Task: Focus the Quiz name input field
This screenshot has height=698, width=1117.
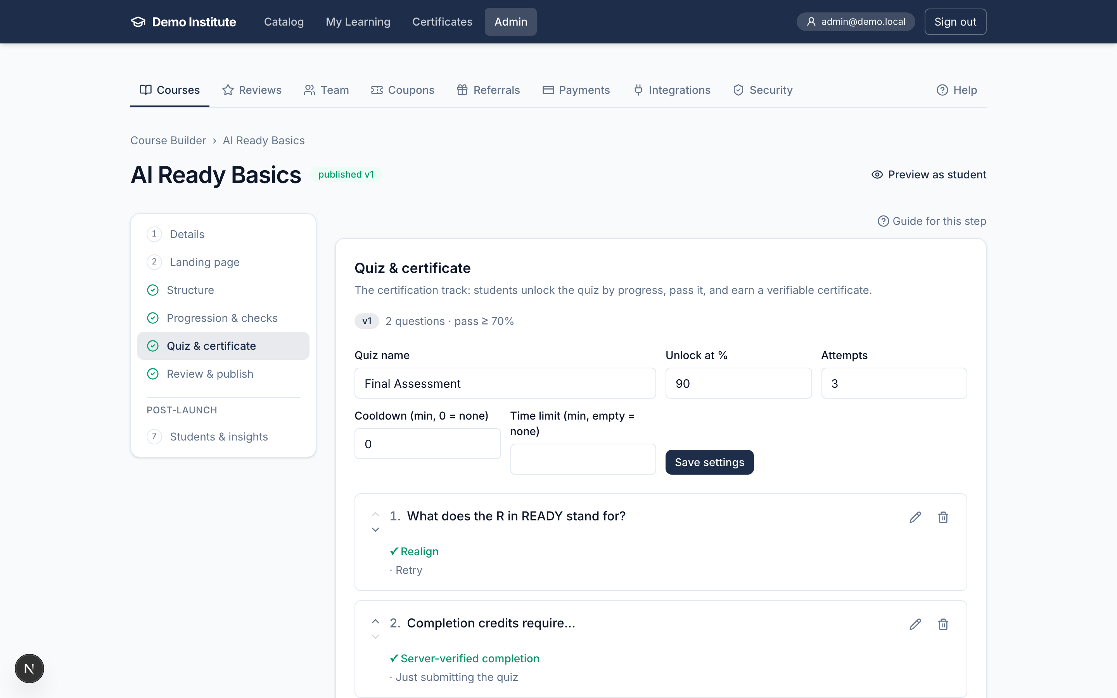Action: (x=505, y=383)
